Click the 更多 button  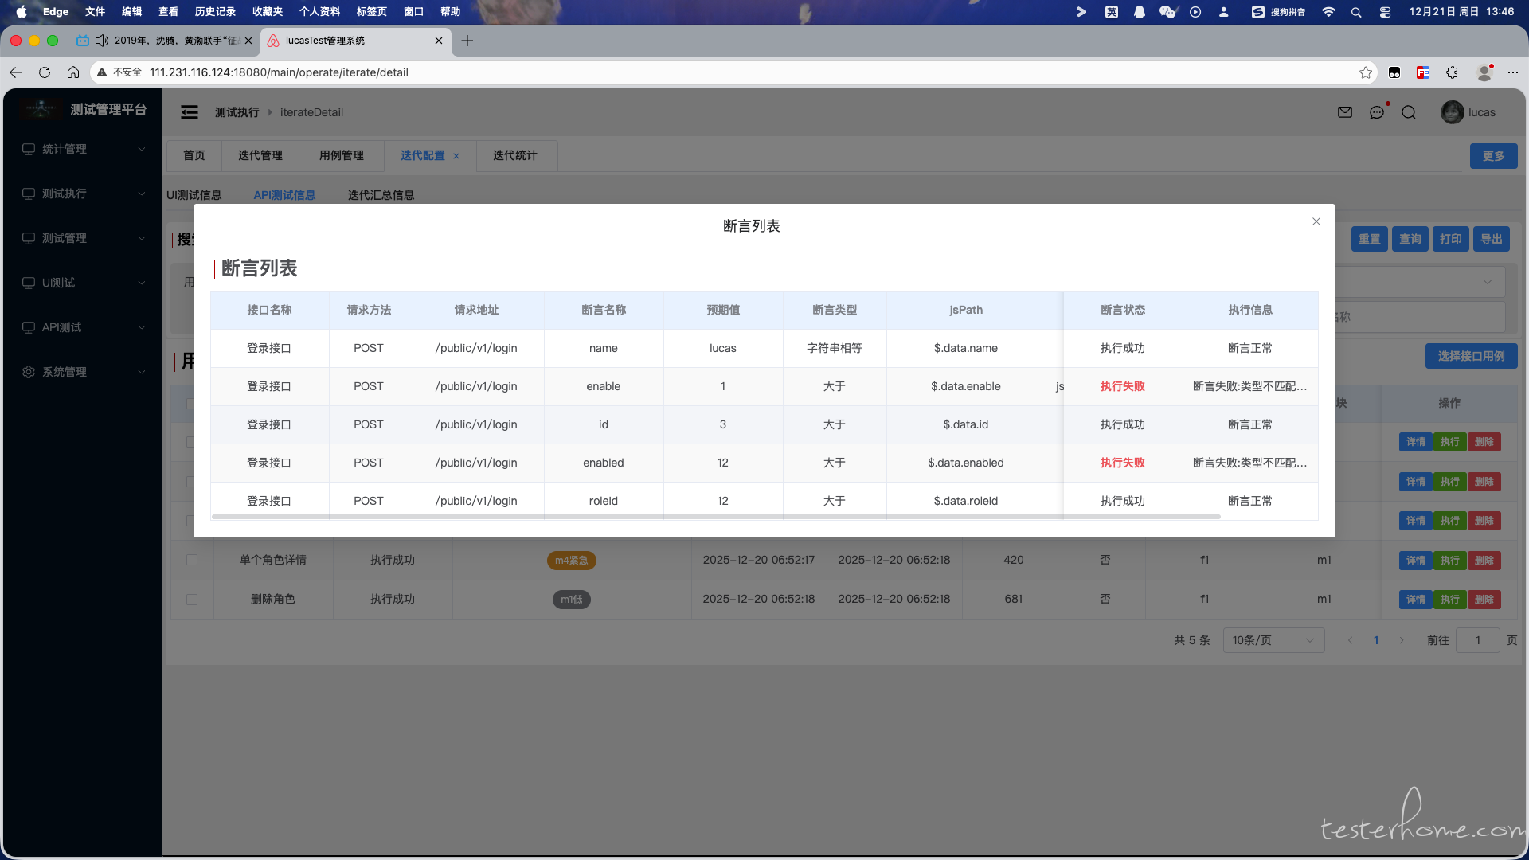tap(1493, 156)
